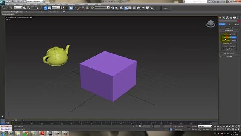
Task: Click the Select and Rotate tool
Action: pyautogui.click(x=45, y=8)
